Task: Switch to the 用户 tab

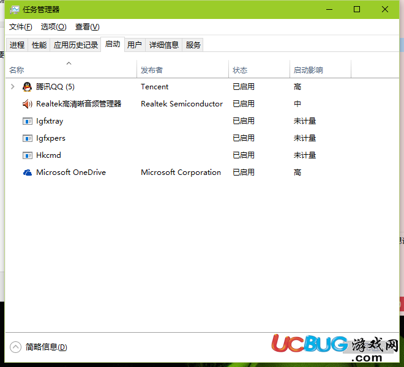Action: pyautogui.click(x=135, y=45)
